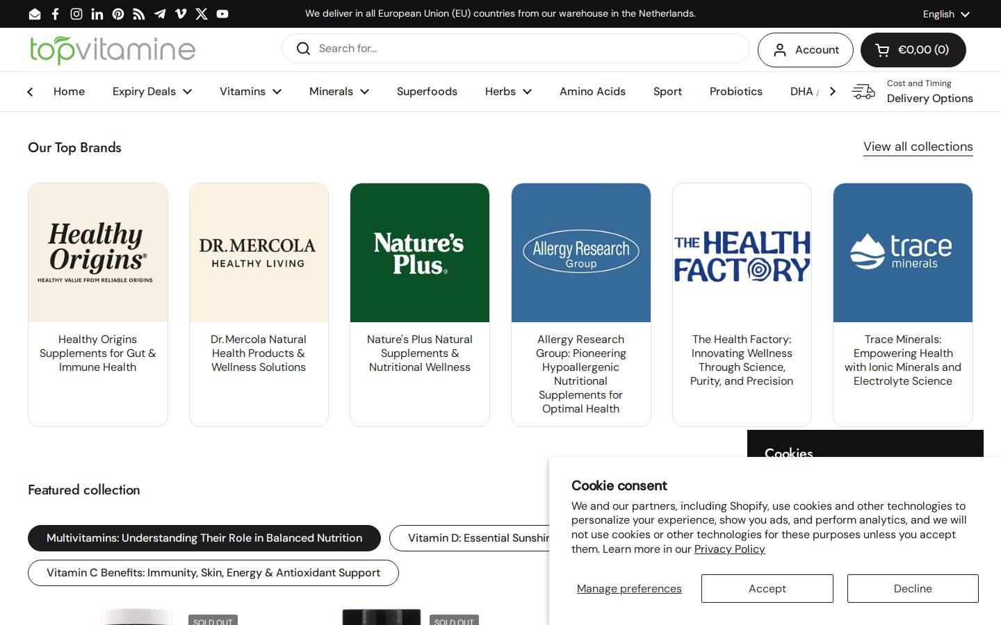
Task: Open the LinkedIn social icon
Action: pyautogui.click(x=97, y=14)
